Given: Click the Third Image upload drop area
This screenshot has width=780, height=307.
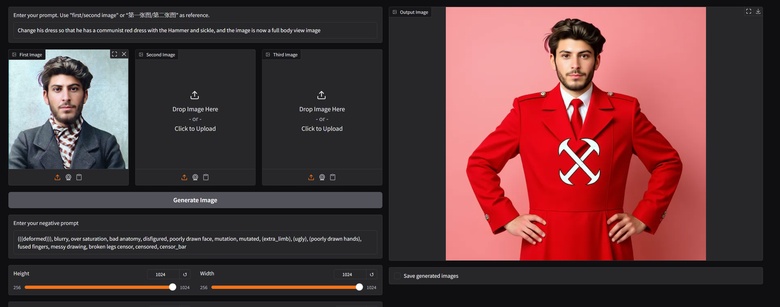Looking at the screenshot, I should (322, 111).
